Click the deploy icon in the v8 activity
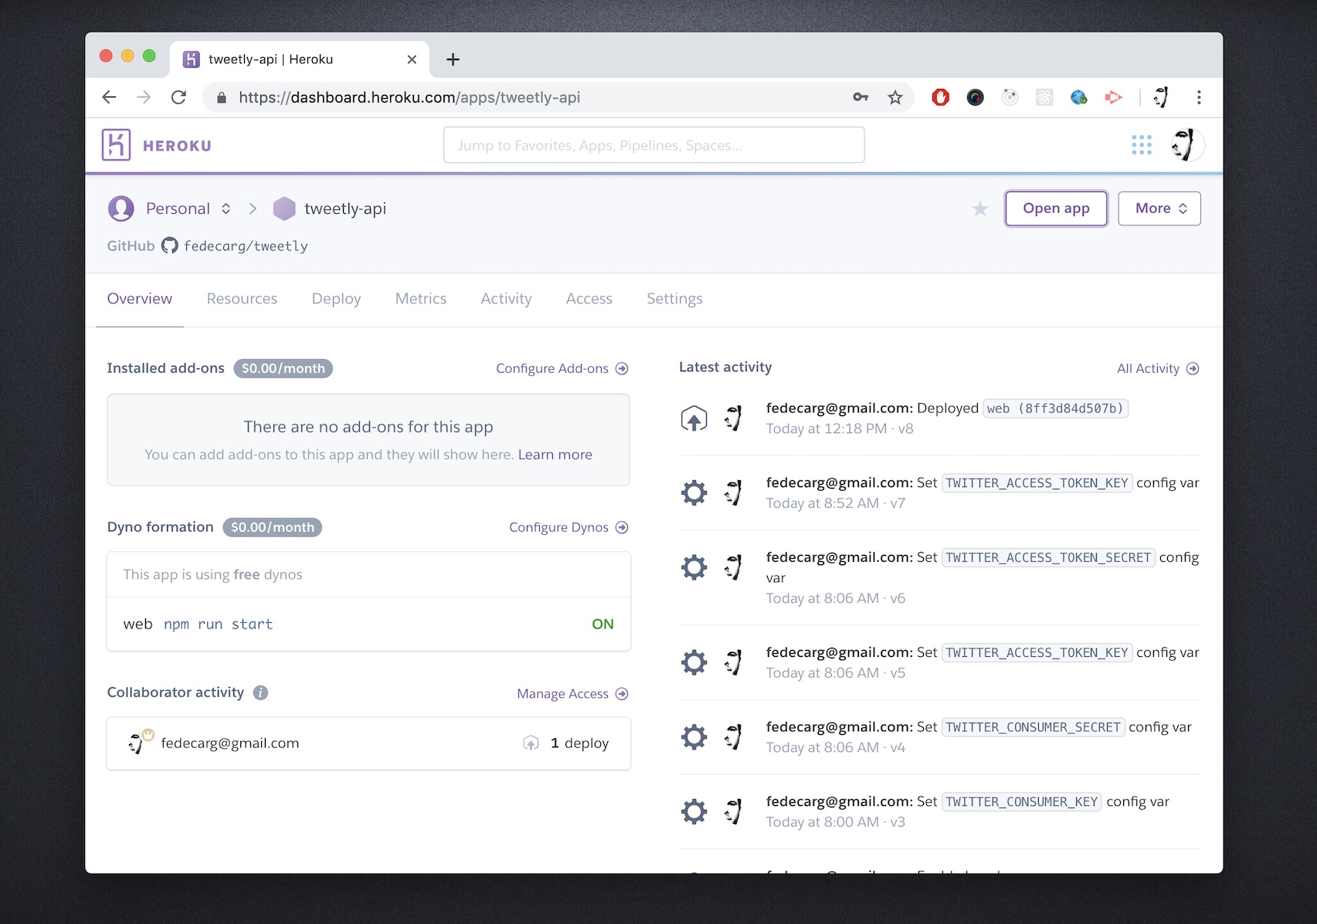Screen dimensions: 1317x924 (x=694, y=418)
